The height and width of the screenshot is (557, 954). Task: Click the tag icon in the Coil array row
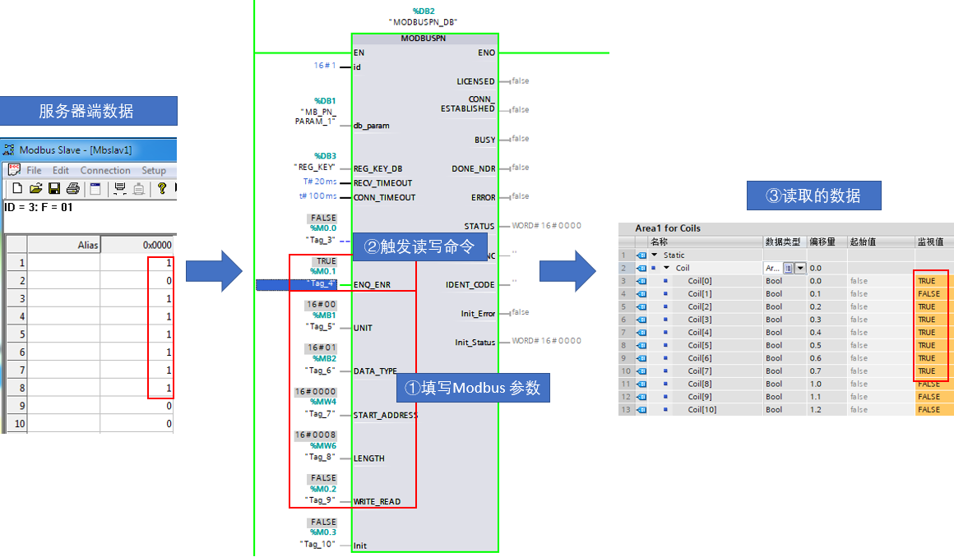pyautogui.click(x=641, y=268)
